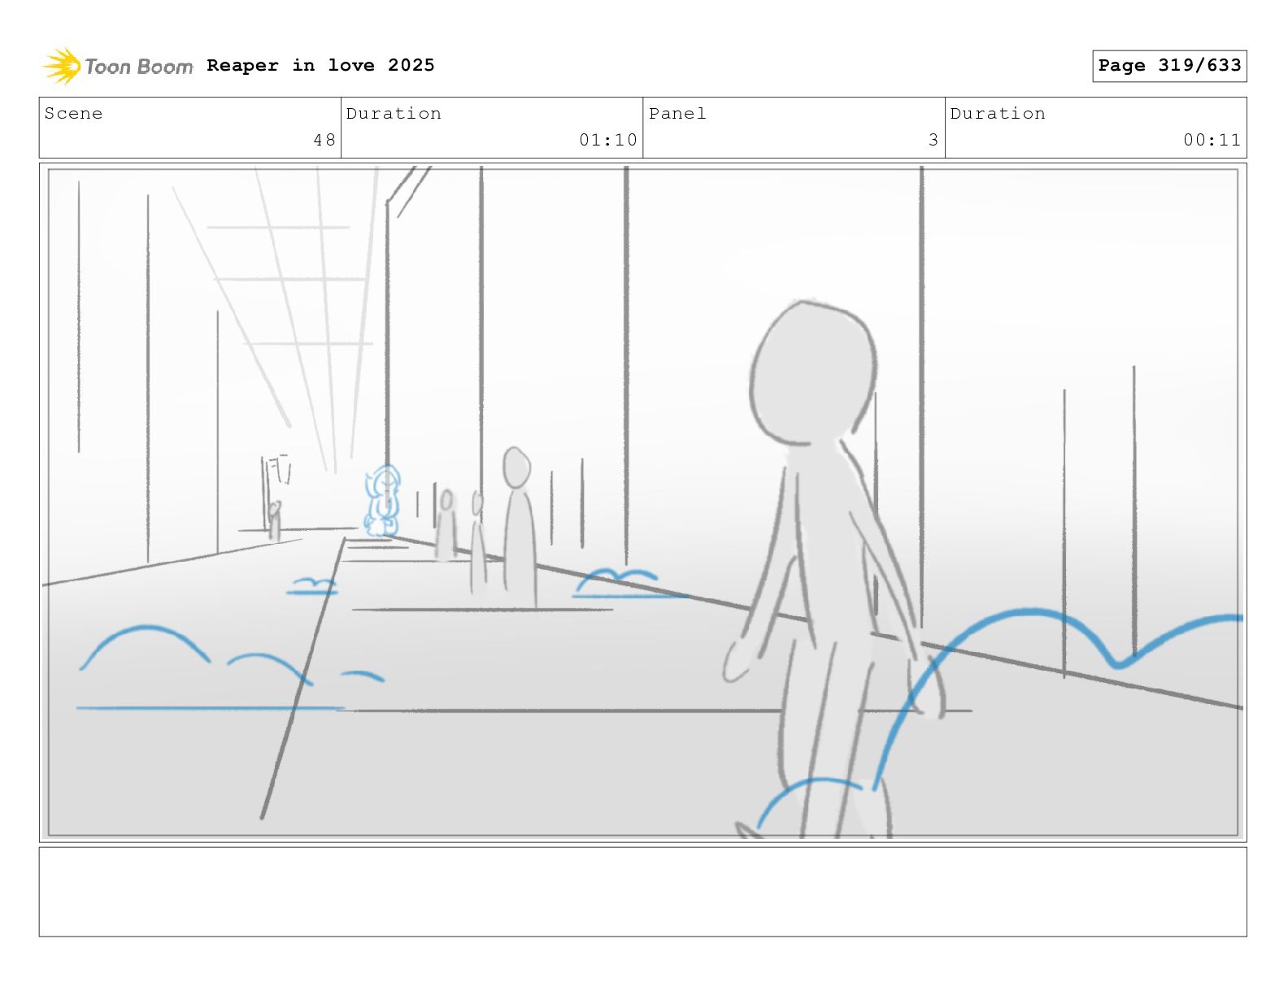This screenshot has width=1288, height=995.
Task: Select the panel duration value '00:11'
Action: (1212, 140)
